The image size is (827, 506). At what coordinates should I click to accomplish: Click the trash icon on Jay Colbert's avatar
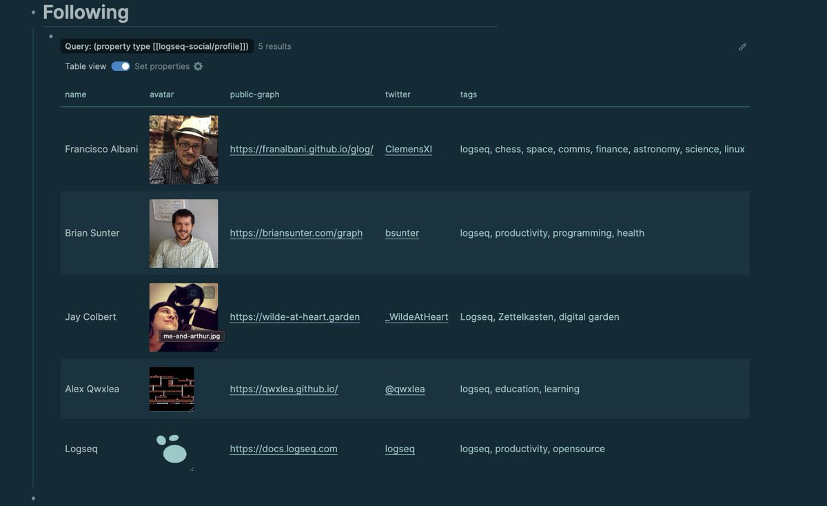coord(193,293)
